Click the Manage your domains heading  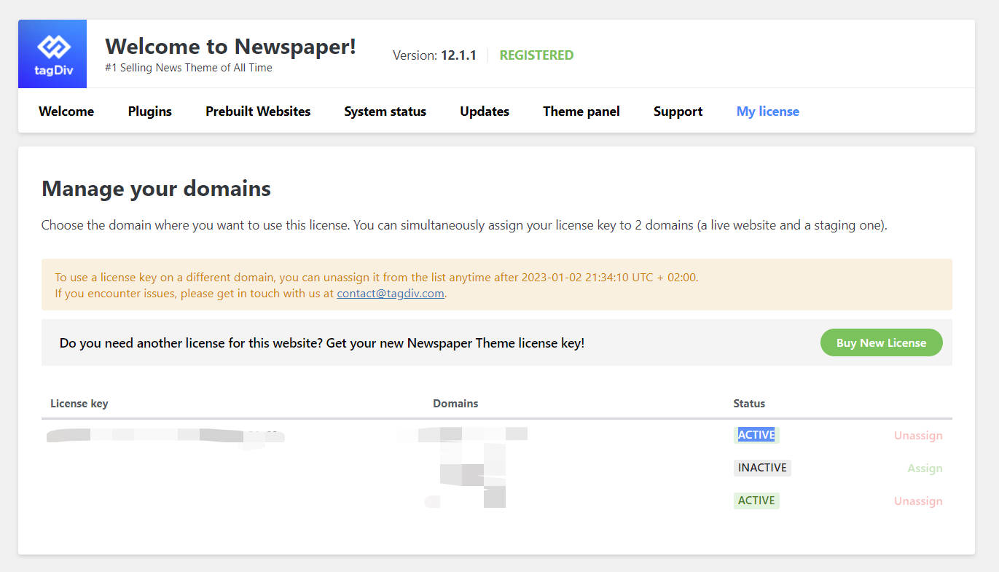(x=156, y=189)
